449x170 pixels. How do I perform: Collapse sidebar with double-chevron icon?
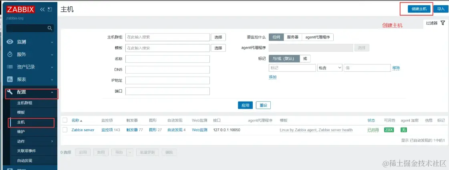[x=42, y=10]
